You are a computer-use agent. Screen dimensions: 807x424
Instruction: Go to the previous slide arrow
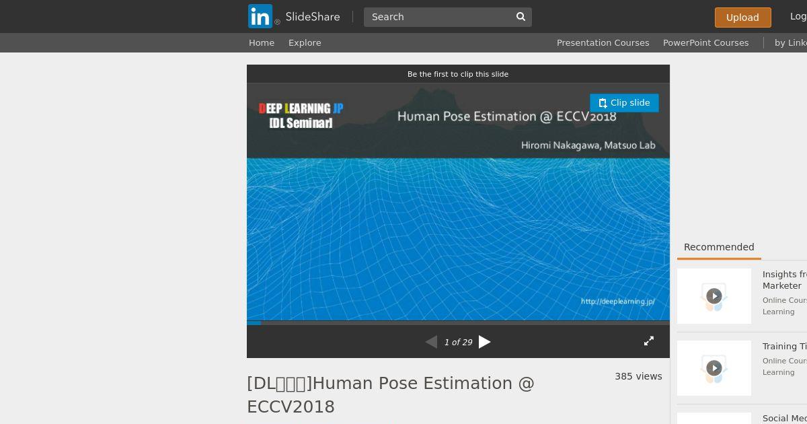point(431,342)
